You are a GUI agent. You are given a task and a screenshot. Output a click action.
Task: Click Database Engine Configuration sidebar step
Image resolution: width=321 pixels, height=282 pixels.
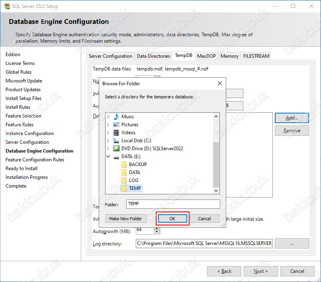coord(39,151)
